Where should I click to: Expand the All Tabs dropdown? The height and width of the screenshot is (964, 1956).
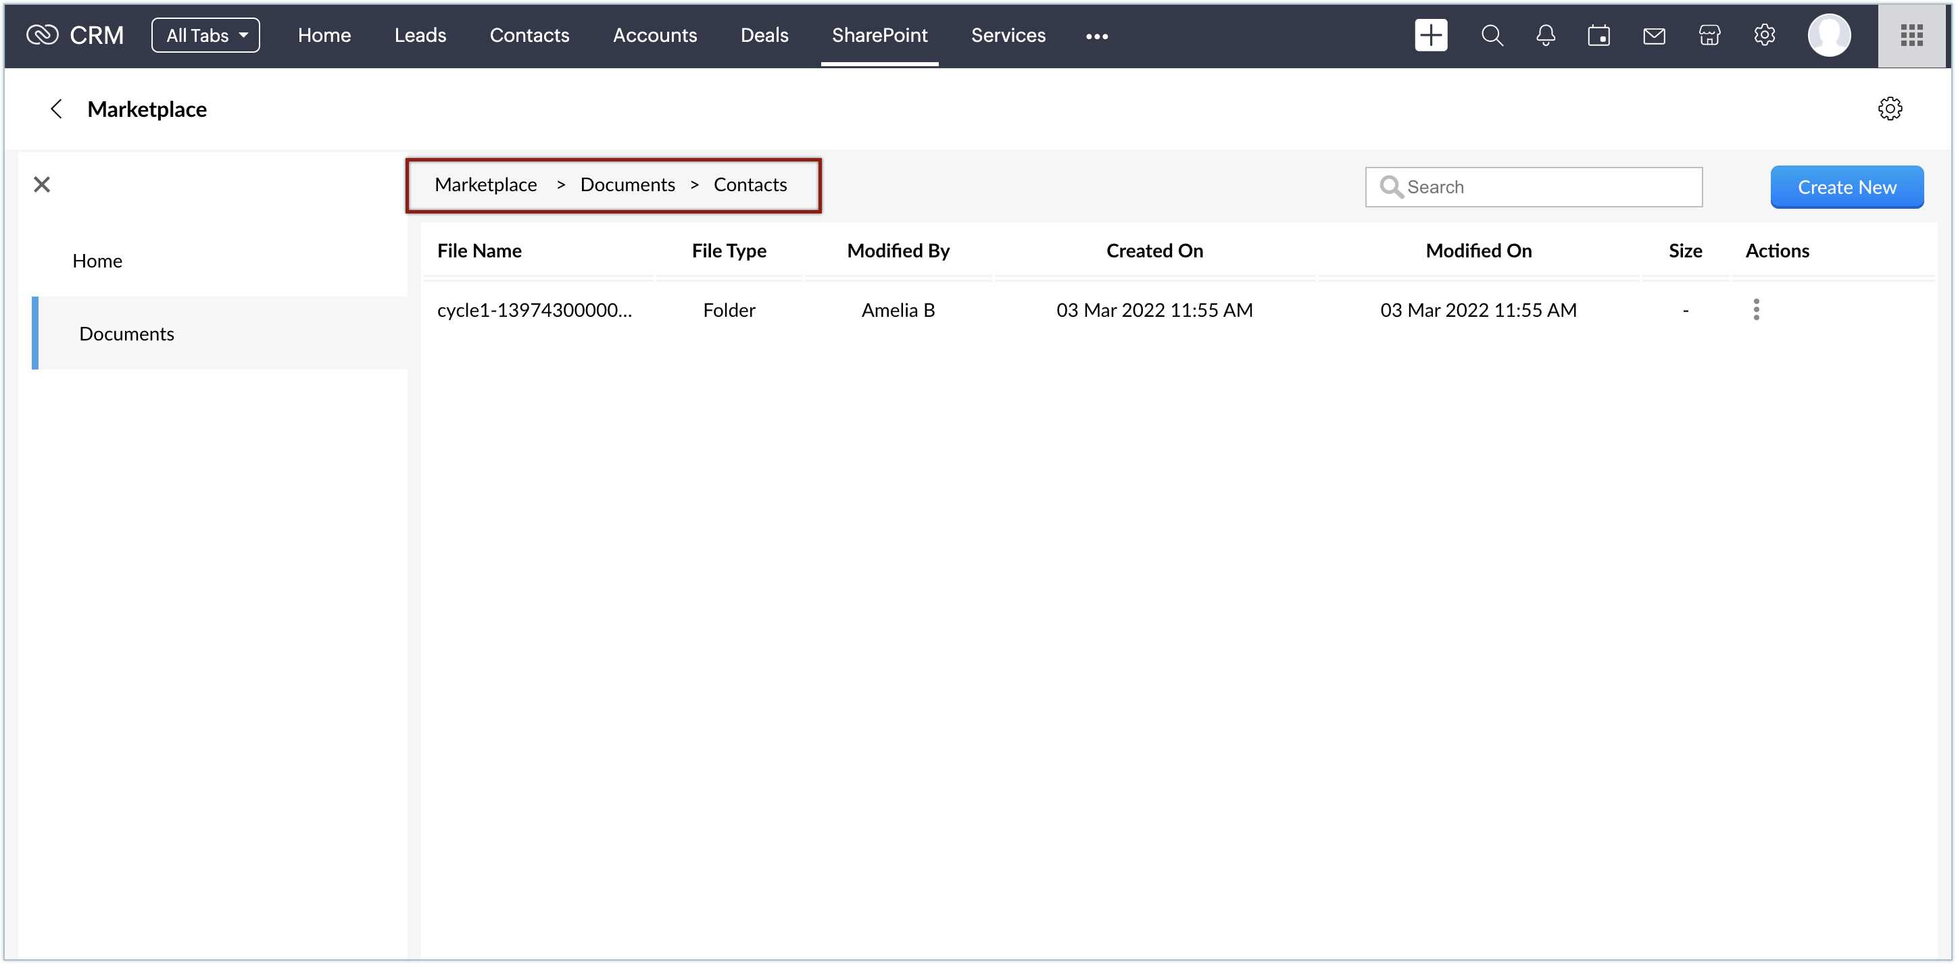pos(205,35)
